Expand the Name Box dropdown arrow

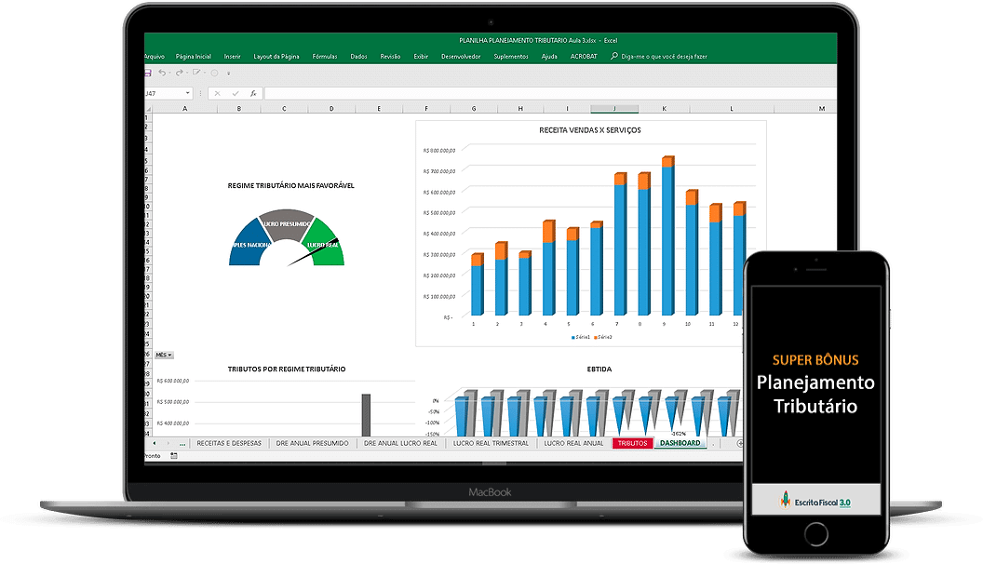pos(188,93)
